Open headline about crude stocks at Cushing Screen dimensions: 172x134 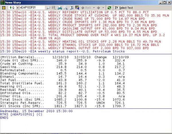85,15
